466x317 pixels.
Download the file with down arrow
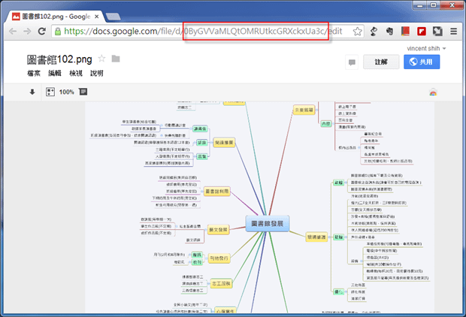click(32, 92)
